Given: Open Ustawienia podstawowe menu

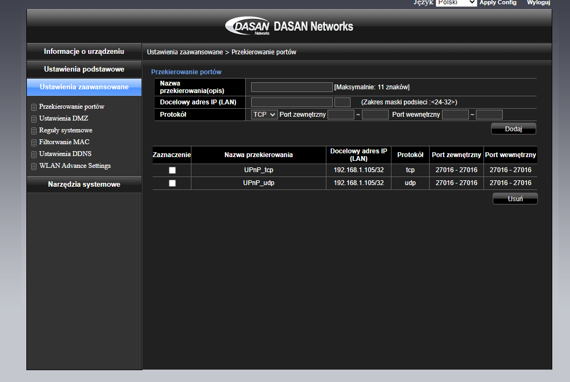Looking at the screenshot, I should tap(84, 69).
